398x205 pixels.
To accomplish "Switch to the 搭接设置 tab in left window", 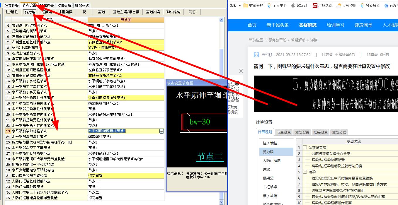I will pyautogui.click(x=64, y=6).
